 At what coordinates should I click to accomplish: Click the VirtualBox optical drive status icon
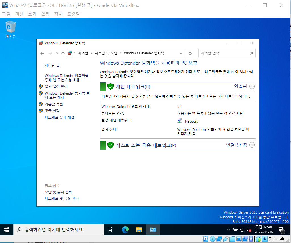click(212, 239)
